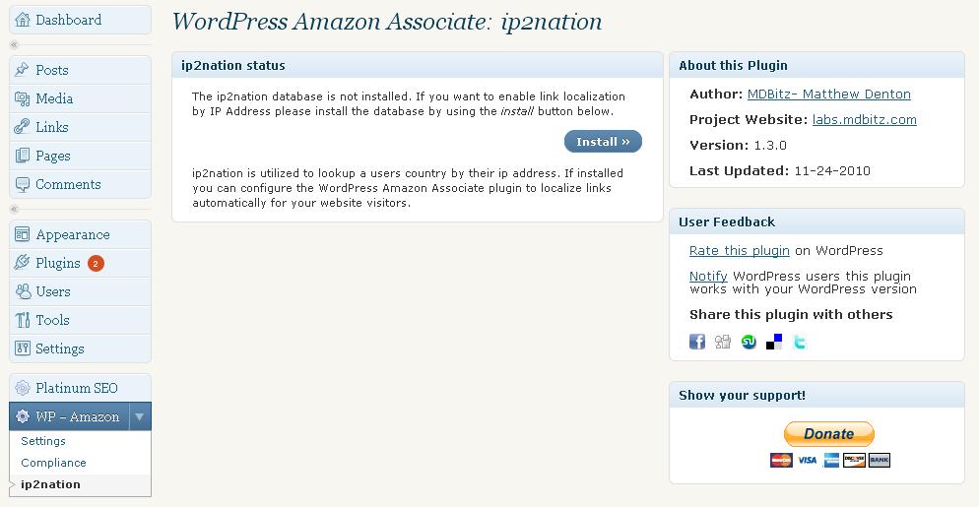
Task: Install the ip2nation database
Action: coord(603,142)
